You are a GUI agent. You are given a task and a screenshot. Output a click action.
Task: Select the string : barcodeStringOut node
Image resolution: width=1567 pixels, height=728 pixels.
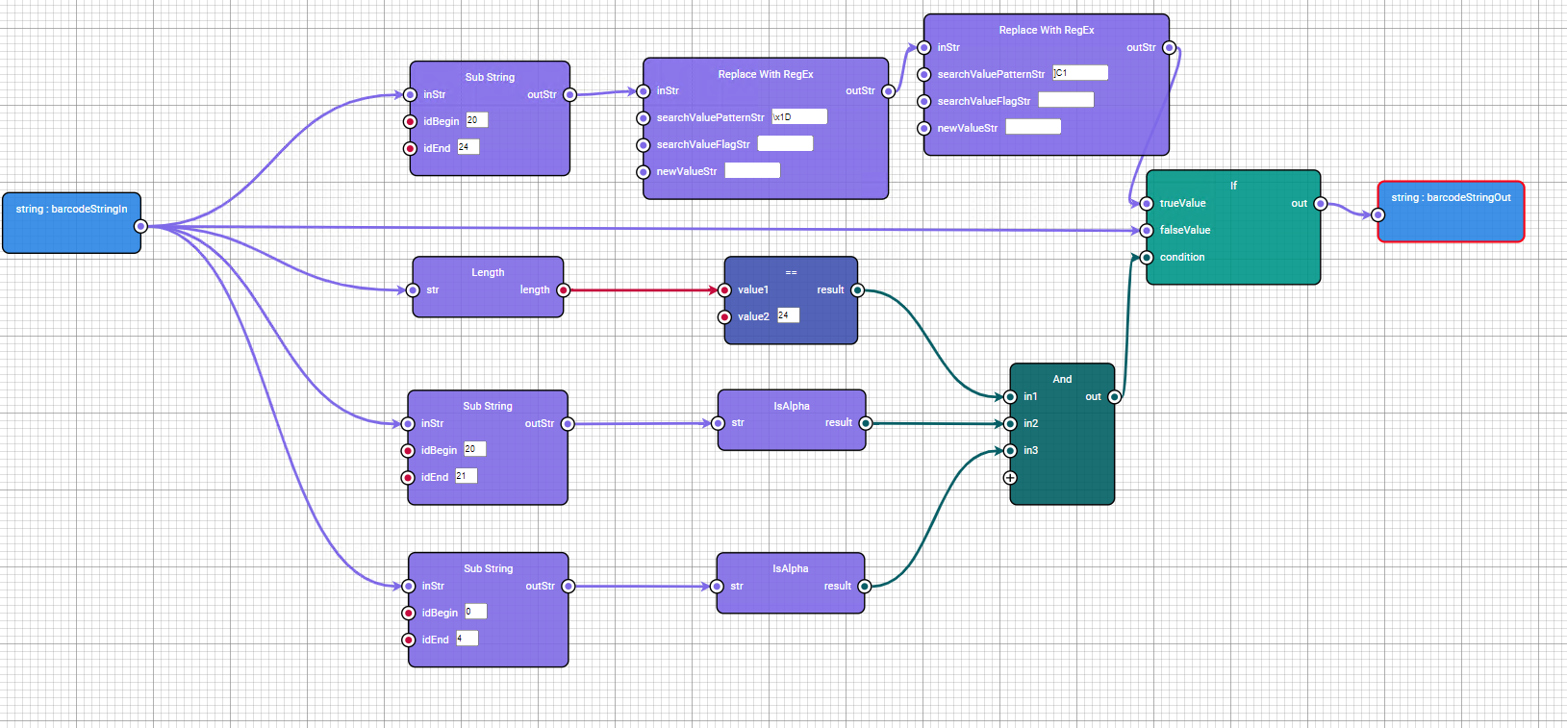click(1451, 198)
